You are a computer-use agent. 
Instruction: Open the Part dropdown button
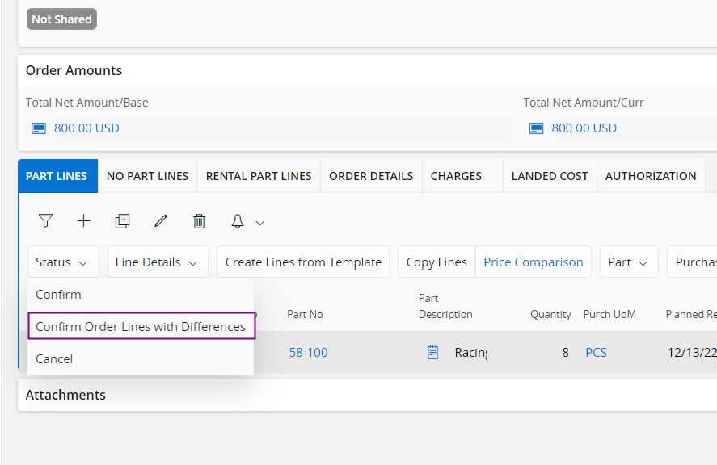(x=628, y=262)
